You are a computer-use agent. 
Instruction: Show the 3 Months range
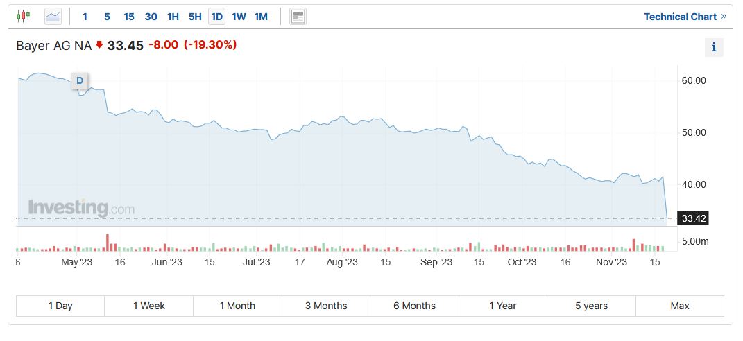point(326,306)
